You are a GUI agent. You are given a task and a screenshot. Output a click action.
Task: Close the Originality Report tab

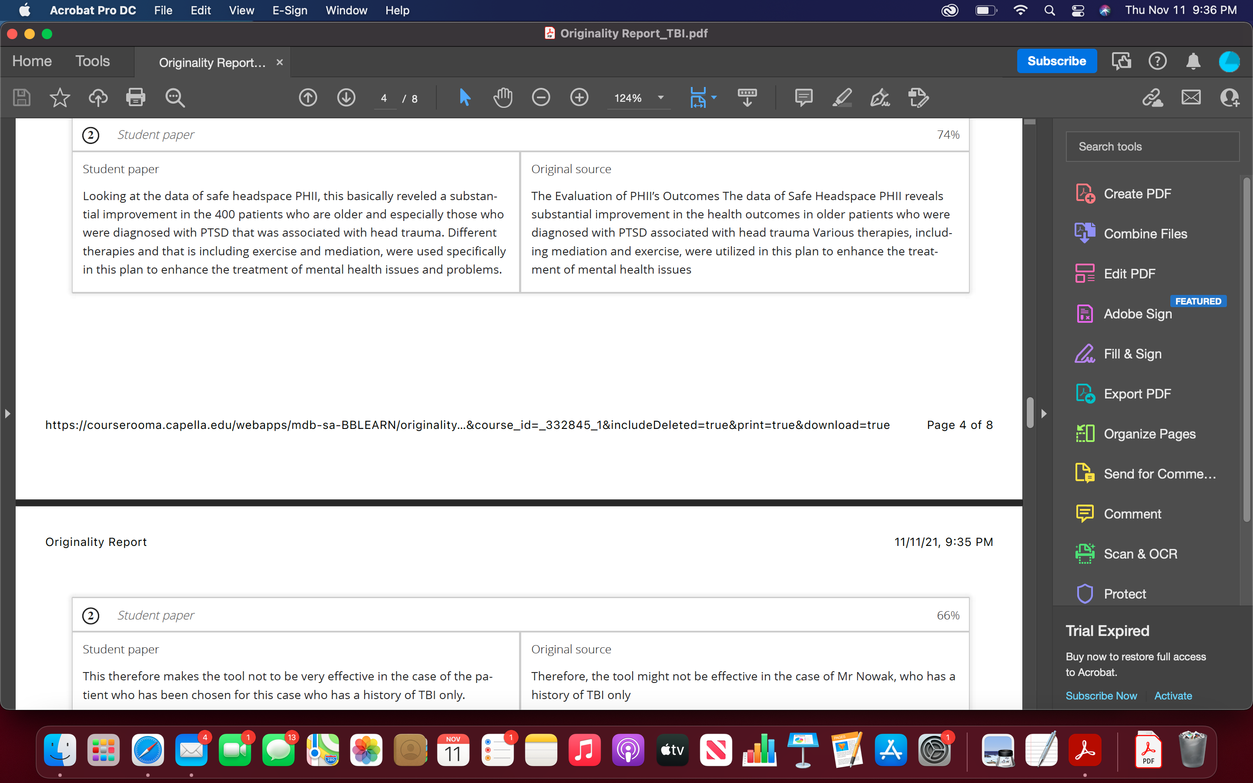[x=280, y=62]
